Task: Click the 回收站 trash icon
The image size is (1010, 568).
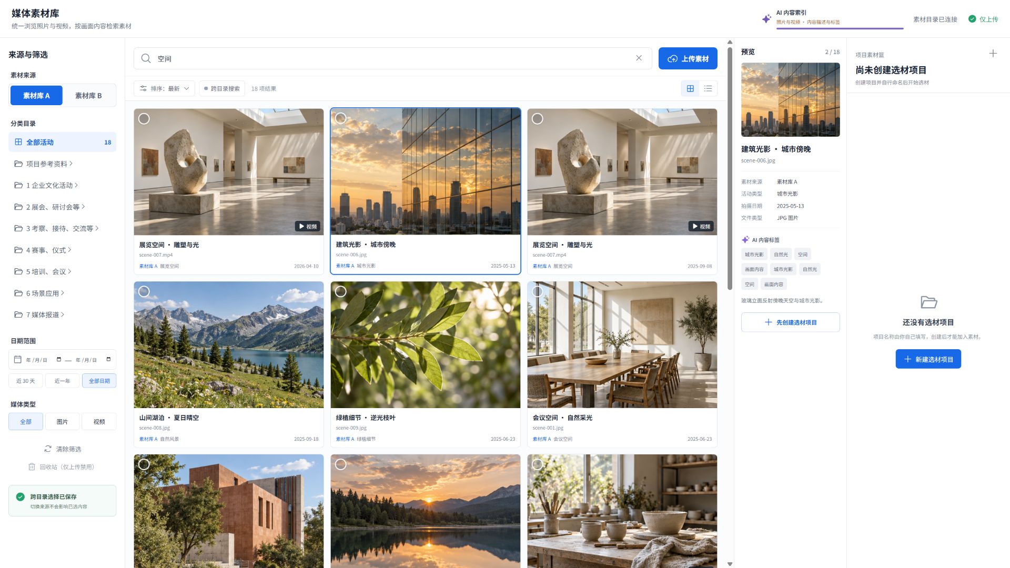Action: coord(32,467)
